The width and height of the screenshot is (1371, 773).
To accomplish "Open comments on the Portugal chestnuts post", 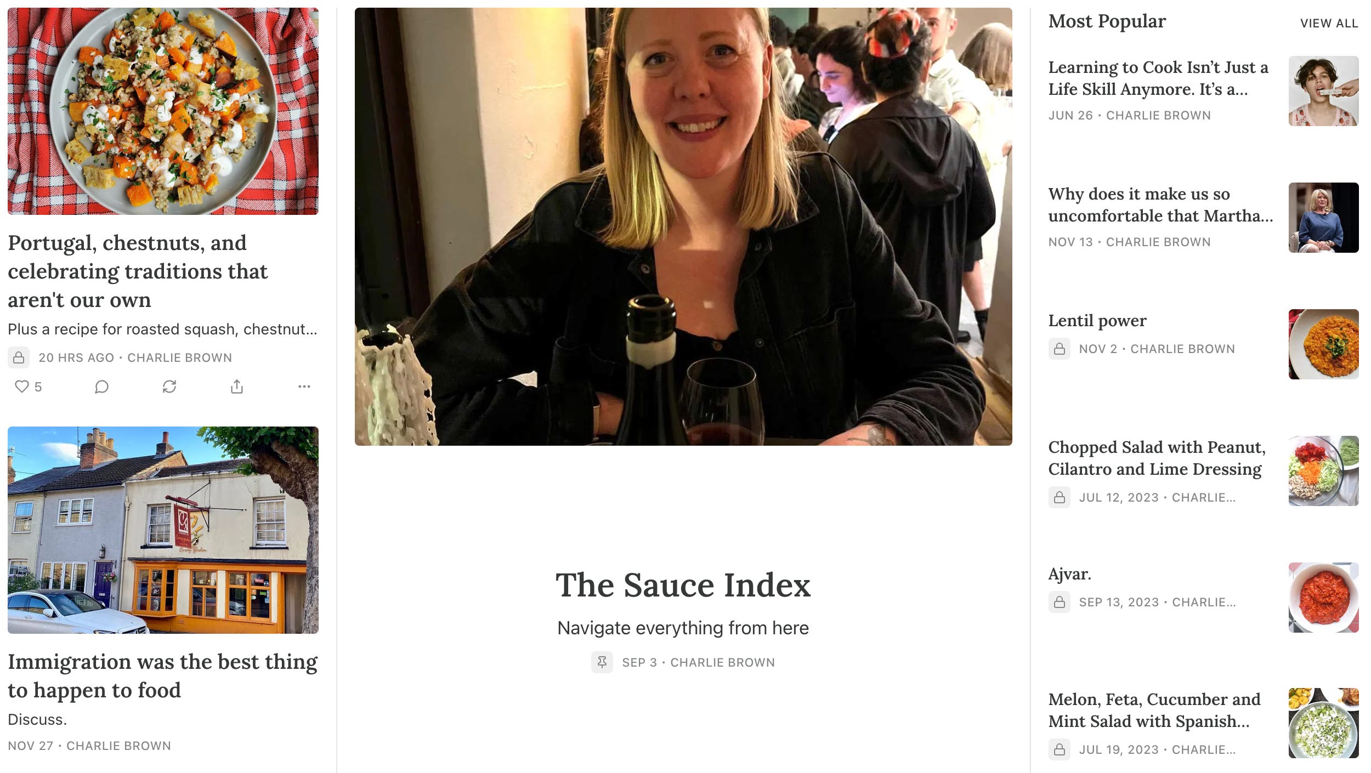I will tap(101, 386).
